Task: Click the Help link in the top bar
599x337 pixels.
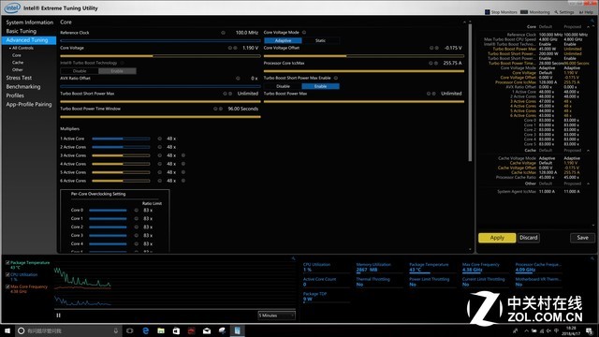Action: pos(587,12)
